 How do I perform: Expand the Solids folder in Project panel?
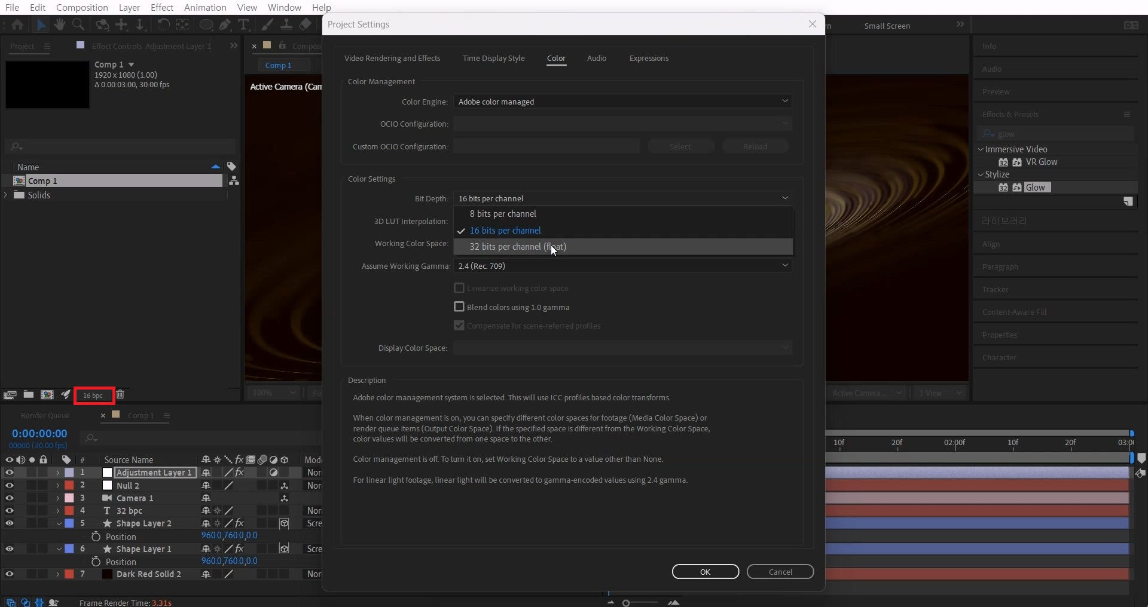[7, 195]
